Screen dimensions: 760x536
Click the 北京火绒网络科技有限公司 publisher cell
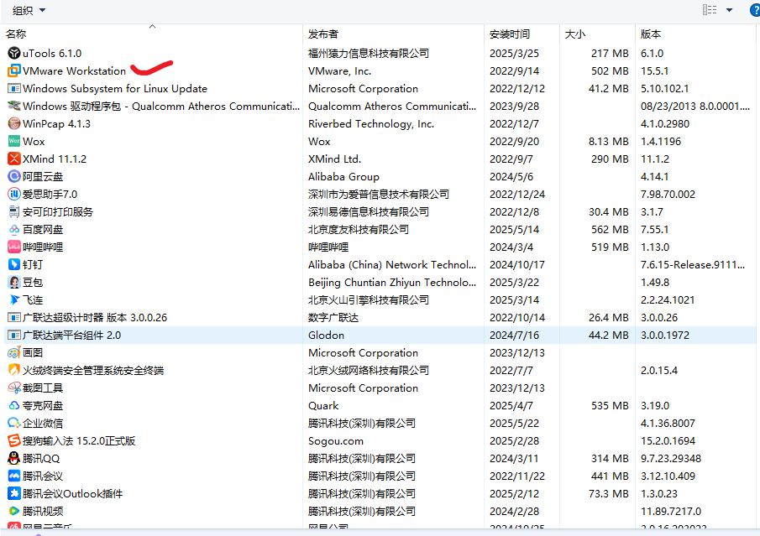click(369, 371)
